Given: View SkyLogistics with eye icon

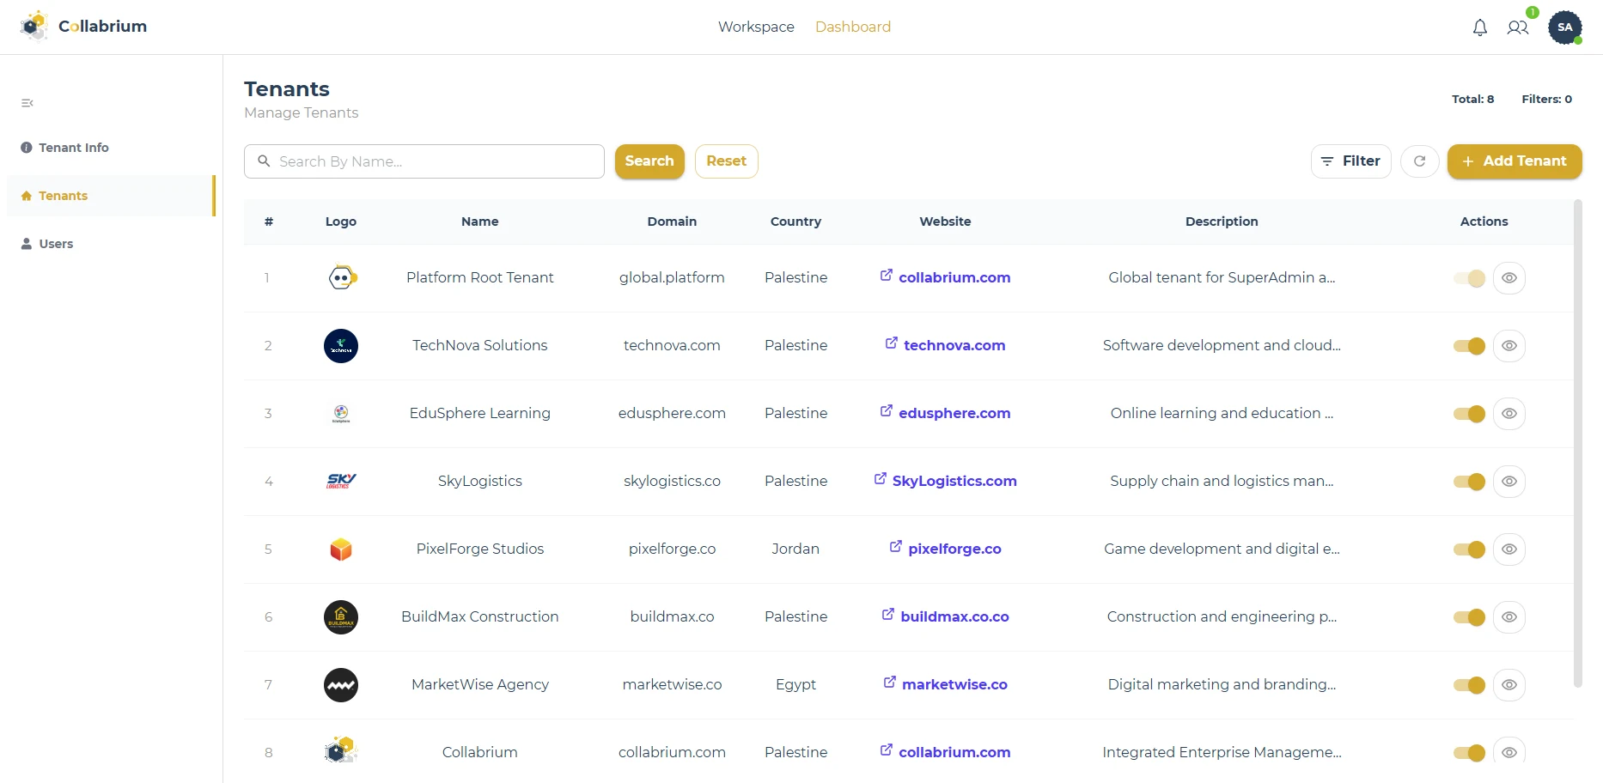Looking at the screenshot, I should 1509,482.
